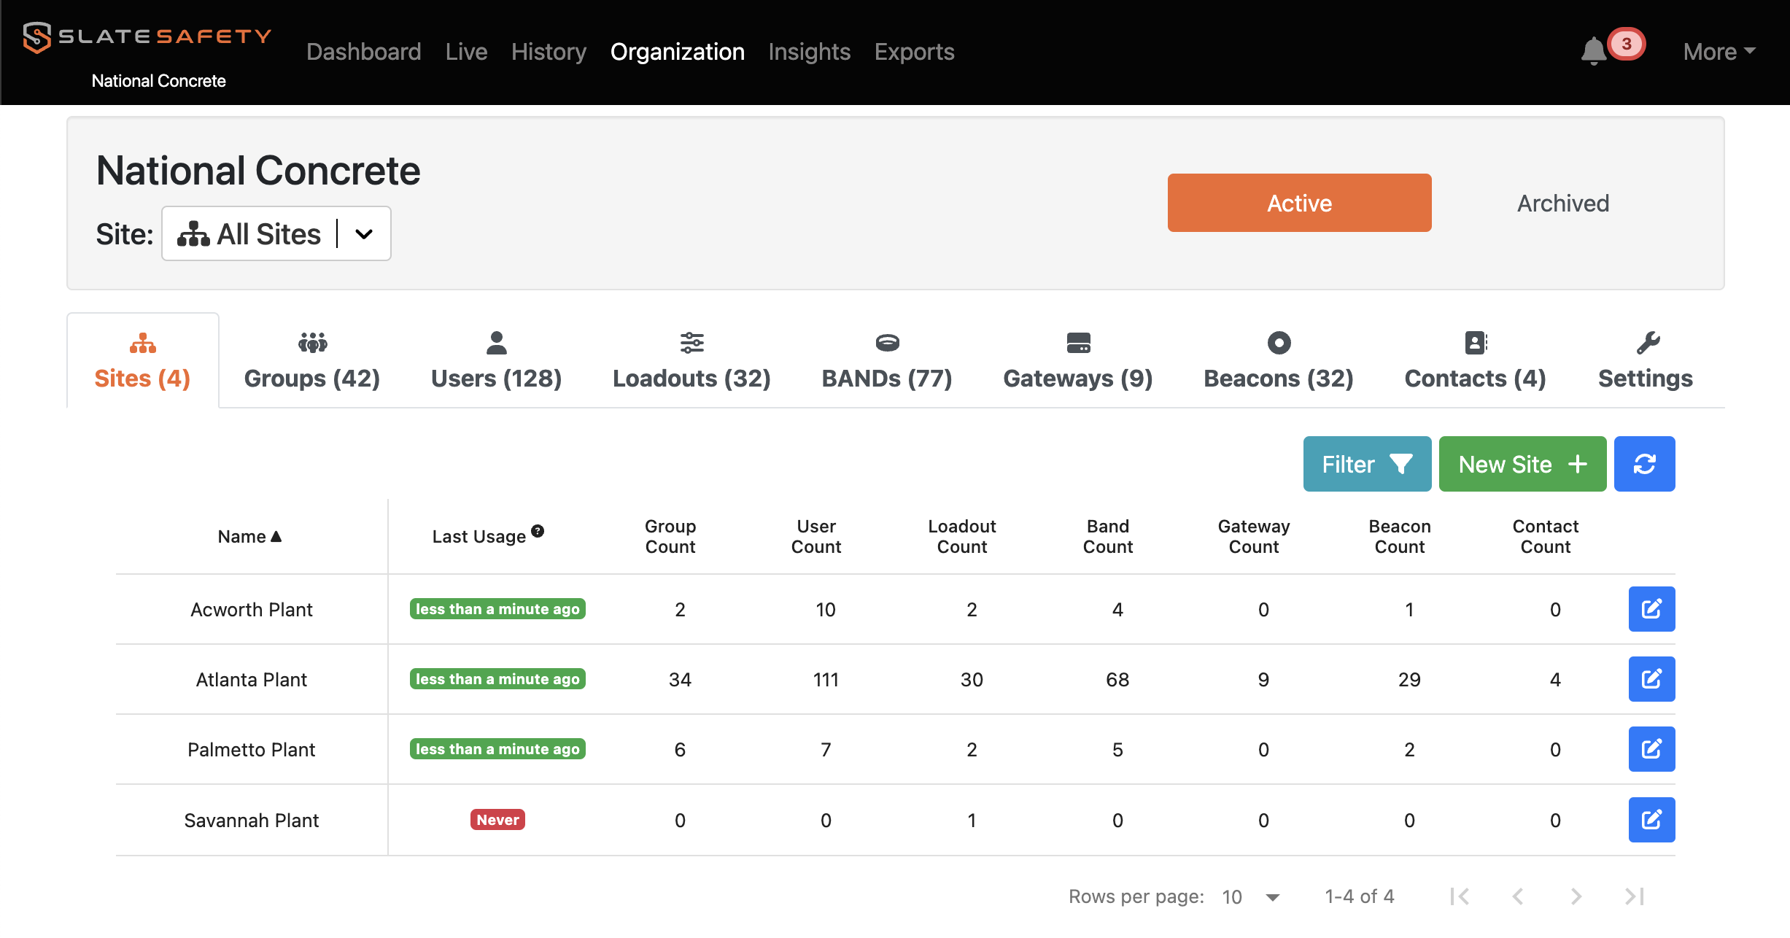Sort by Last Usage column
This screenshot has width=1790, height=938.
[x=479, y=536]
